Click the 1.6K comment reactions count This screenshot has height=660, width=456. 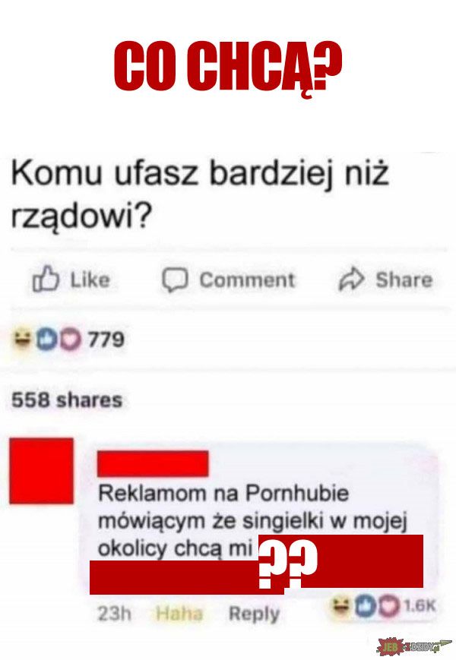[420, 606]
